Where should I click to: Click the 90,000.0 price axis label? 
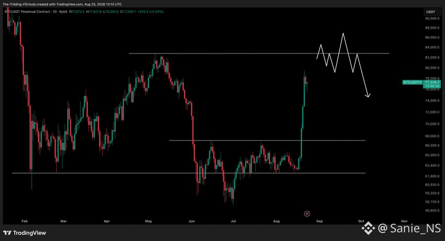(432, 18)
